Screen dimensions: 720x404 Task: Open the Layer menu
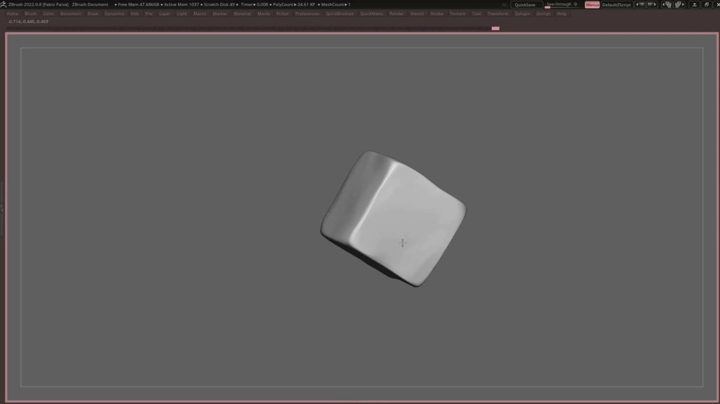[165, 14]
